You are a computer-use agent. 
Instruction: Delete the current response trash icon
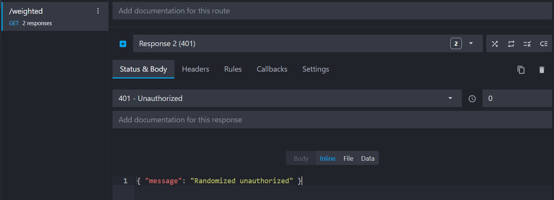(541, 70)
